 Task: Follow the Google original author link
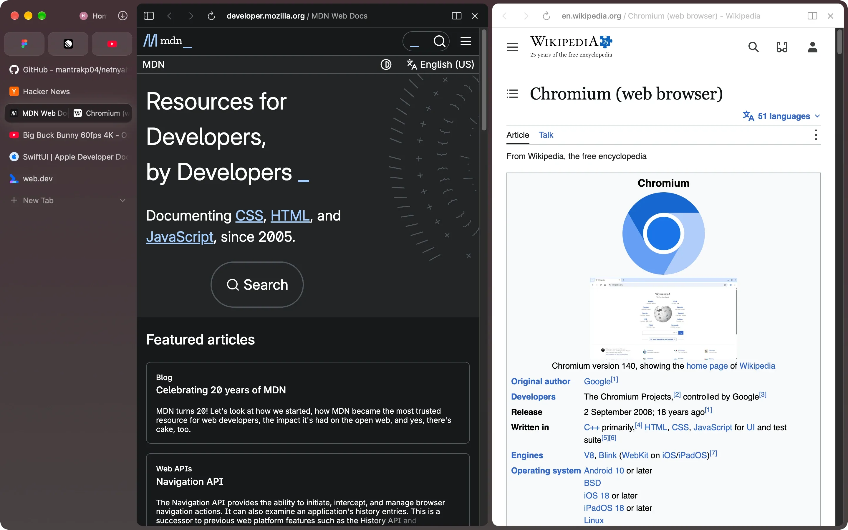(x=597, y=381)
